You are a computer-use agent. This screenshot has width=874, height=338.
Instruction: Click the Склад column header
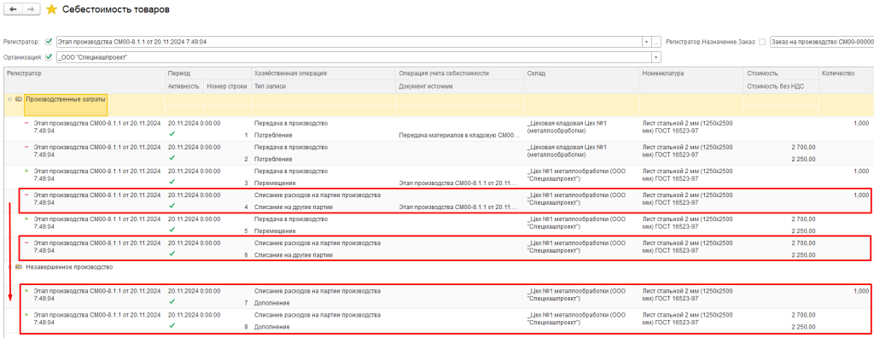581,79
